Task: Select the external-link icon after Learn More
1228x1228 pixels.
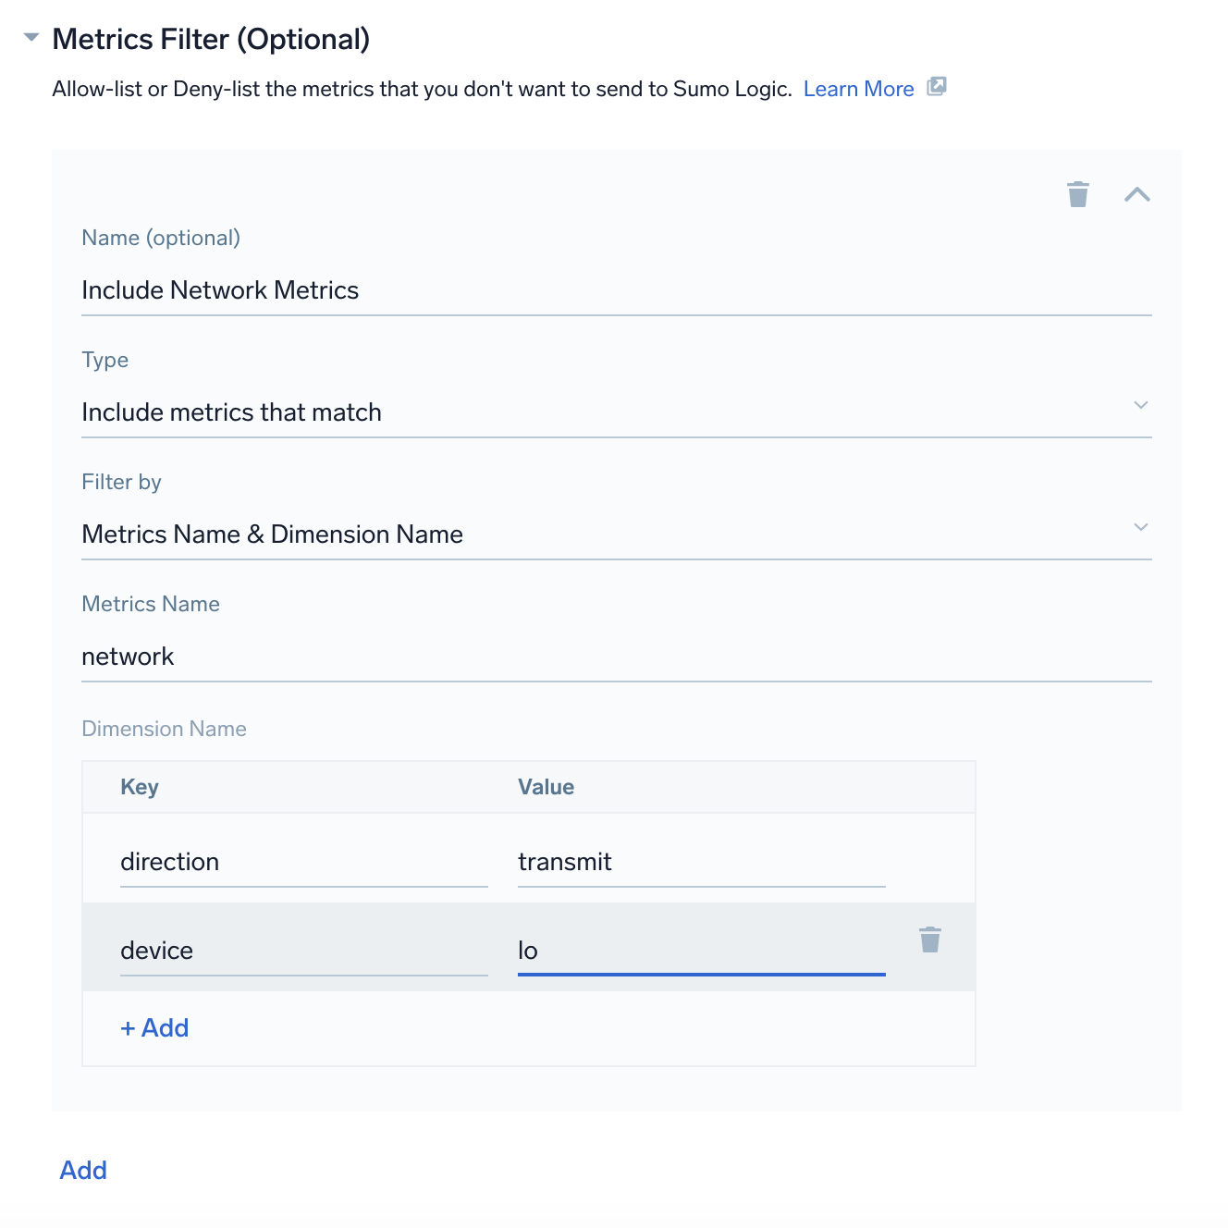Action: point(938,87)
